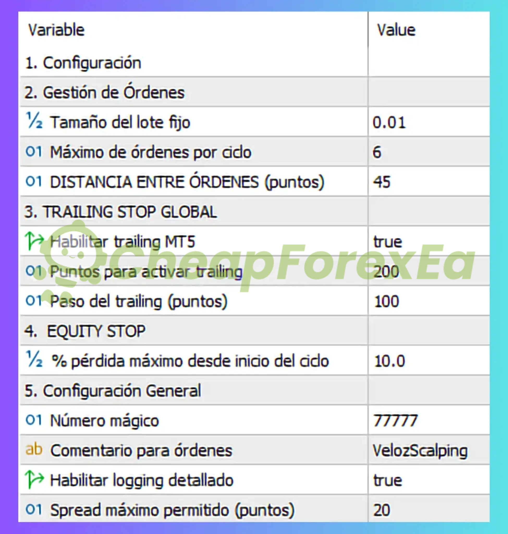The image size is (508, 534).
Task: Click the fraction icon beside Tamaño del lote fijo
Action: (34, 120)
